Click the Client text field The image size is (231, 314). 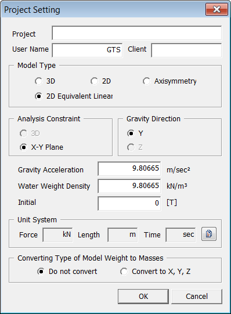pyautogui.click(x=186, y=50)
